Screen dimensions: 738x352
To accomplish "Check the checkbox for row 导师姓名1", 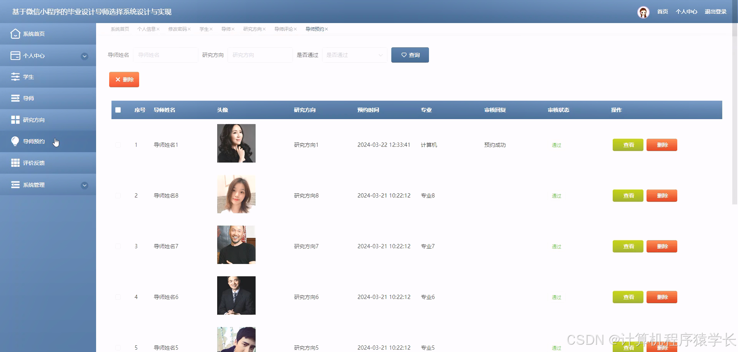I will coord(118,145).
